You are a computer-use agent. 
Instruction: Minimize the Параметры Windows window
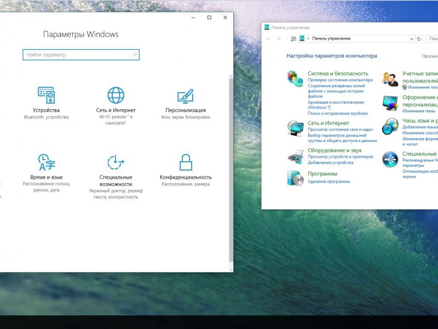(x=193, y=18)
